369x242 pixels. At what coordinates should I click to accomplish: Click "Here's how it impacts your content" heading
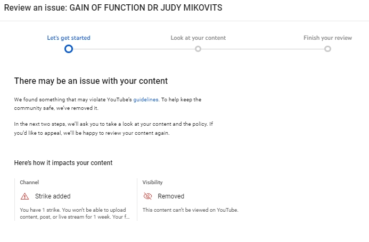(63, 163)
